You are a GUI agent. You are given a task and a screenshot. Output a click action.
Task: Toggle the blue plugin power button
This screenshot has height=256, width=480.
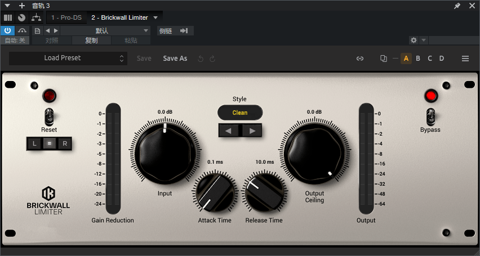pyautogui.click(x=8, y=30)
